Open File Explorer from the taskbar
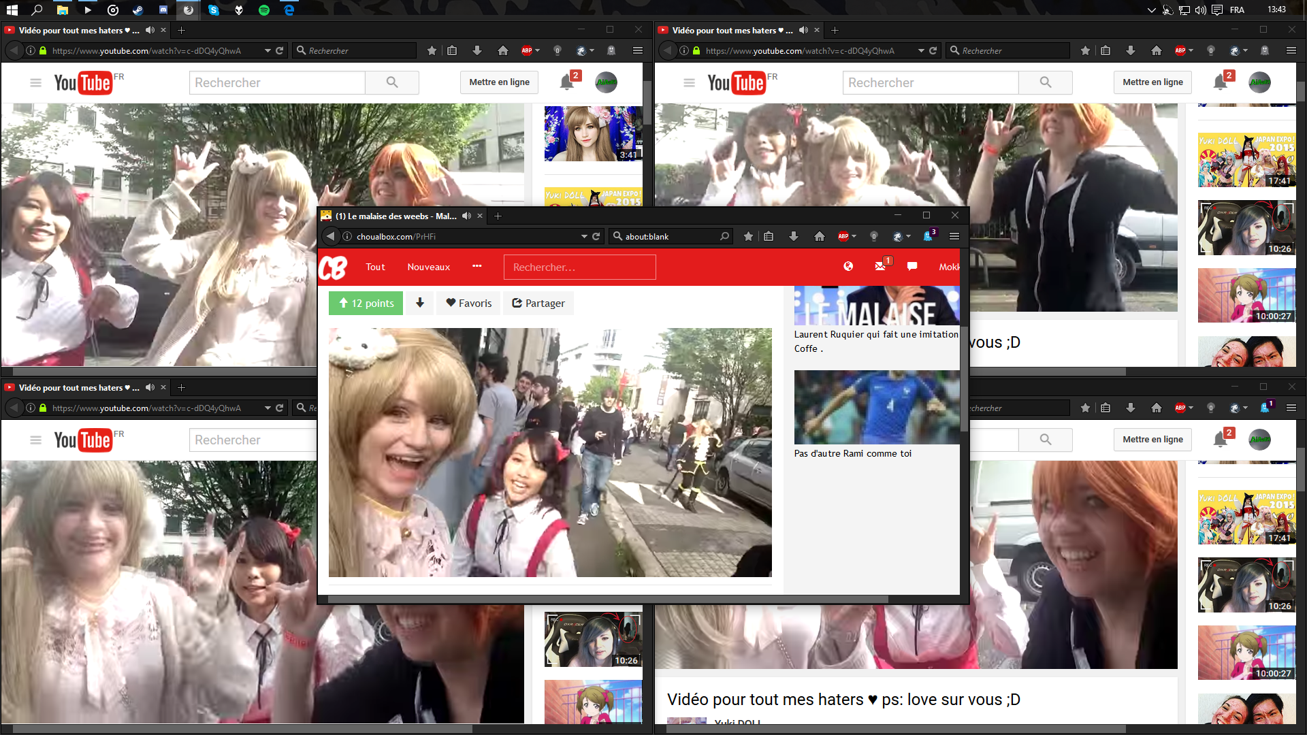The image size is (1307, 735). pyautogui.click(x=63, y=10)
